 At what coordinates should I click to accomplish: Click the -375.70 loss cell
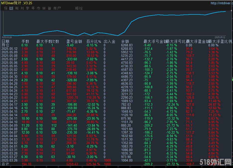tap(72, 129)
